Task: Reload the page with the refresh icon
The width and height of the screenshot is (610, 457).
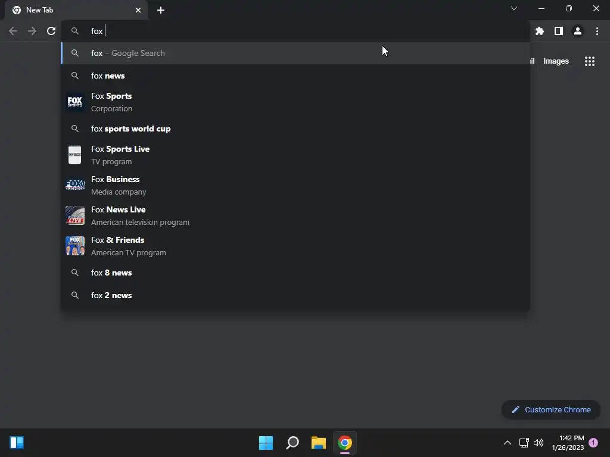Action: click(51, 31)
